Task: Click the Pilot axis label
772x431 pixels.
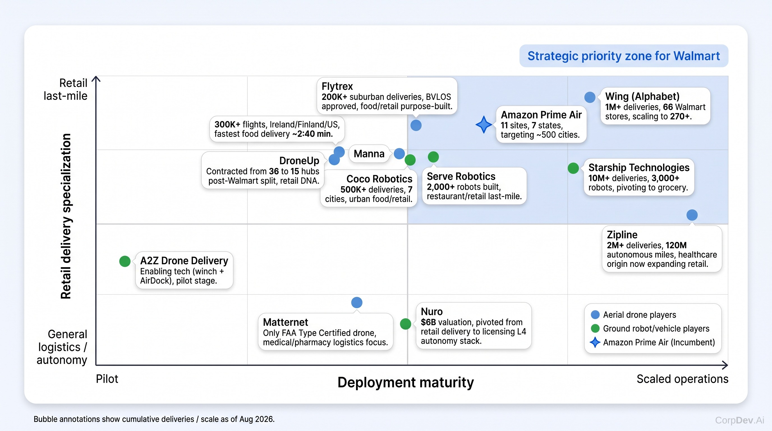Action: pos(107,379)
